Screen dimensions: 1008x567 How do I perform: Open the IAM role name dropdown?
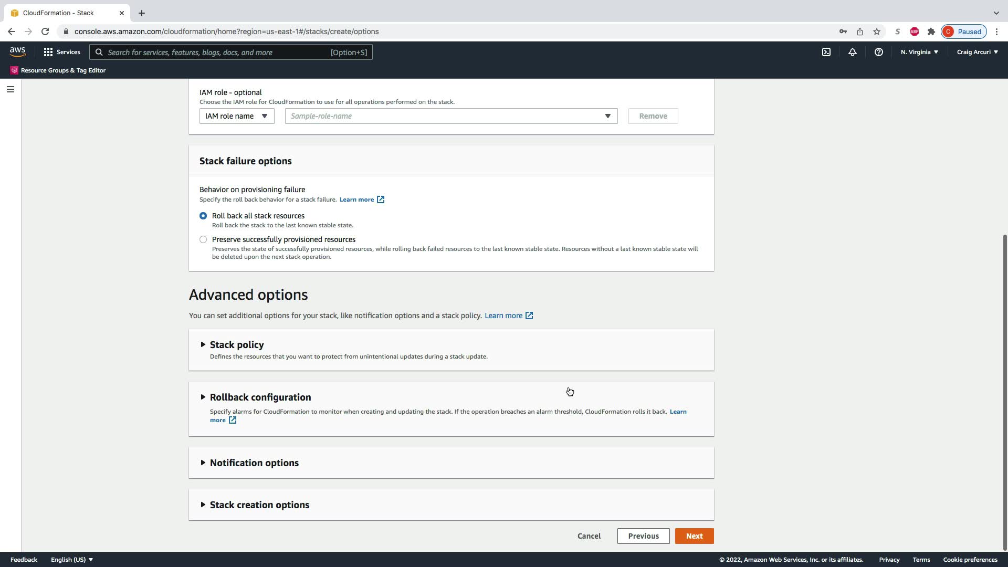[237, 116]
